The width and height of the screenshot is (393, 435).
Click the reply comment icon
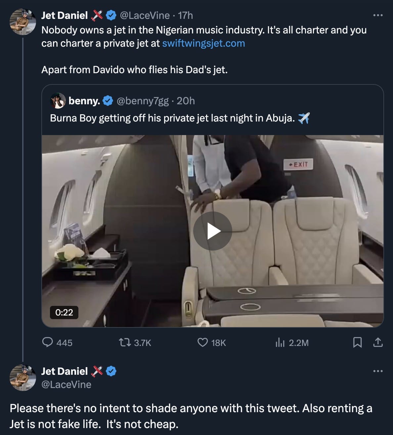coord(48,342)
